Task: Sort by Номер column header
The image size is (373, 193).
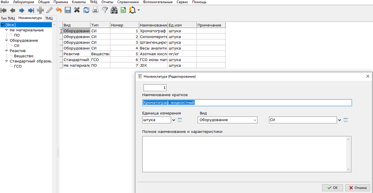Action: coord(124,25)
